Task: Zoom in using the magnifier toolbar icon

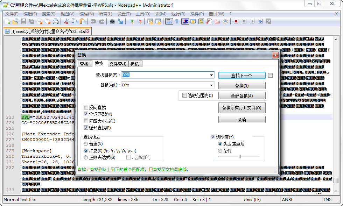Action: [x=132, y=21]
